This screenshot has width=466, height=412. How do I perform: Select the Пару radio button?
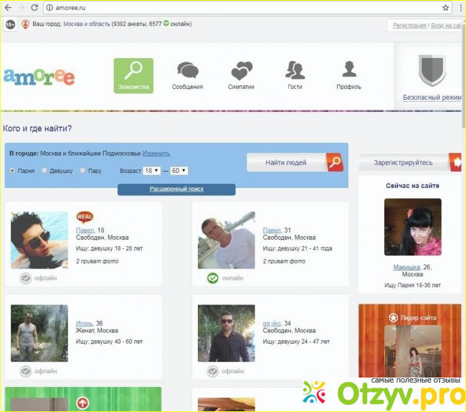point(82,171)
